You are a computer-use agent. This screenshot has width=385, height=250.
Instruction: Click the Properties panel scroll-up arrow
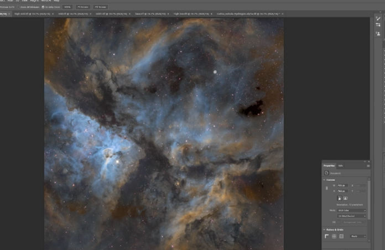[369, 179]
